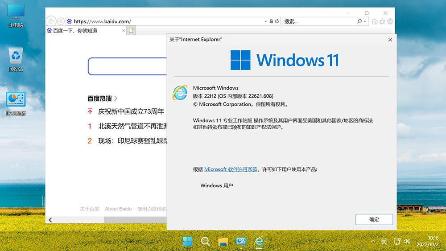Viewport: 446px width, 251px height.
Task: Open a new tab with the blank tab button
Action: pyautogui.click(x=131, y=30)
